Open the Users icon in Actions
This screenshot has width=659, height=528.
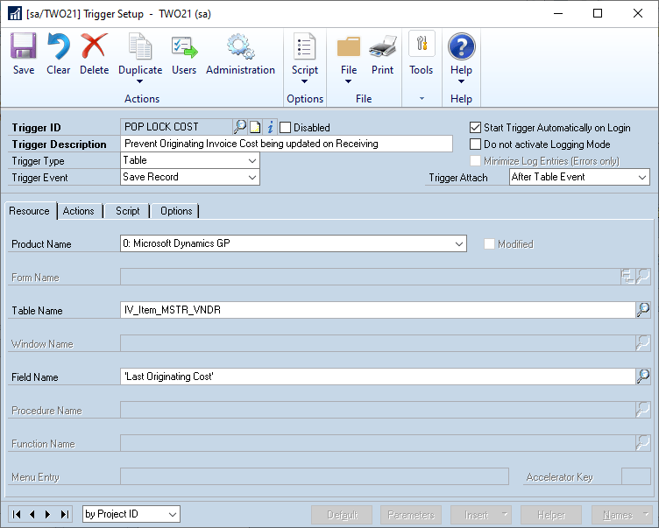(x=184, y=46)
